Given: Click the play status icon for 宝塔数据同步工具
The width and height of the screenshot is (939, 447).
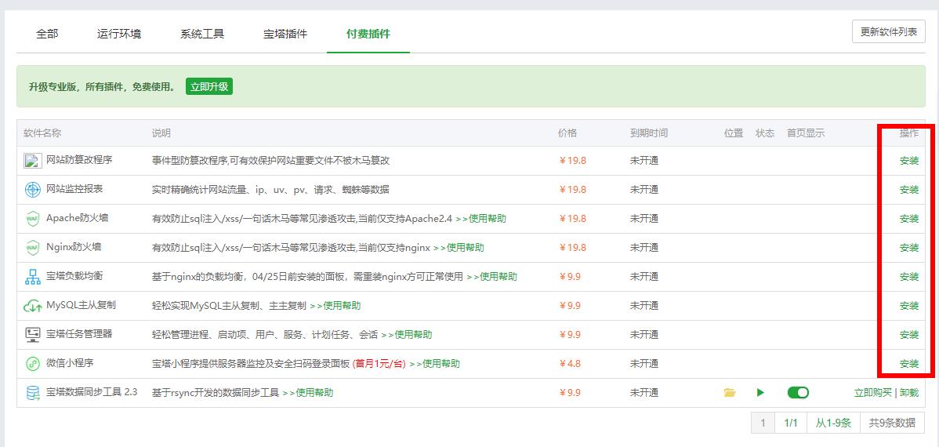Looking at the screenshot, I should pos(760,392).
